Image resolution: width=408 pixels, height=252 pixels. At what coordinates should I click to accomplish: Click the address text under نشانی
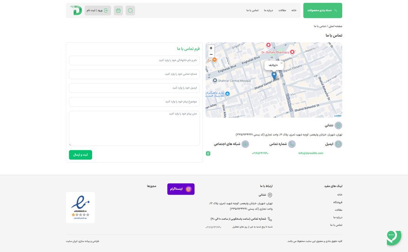289,135
